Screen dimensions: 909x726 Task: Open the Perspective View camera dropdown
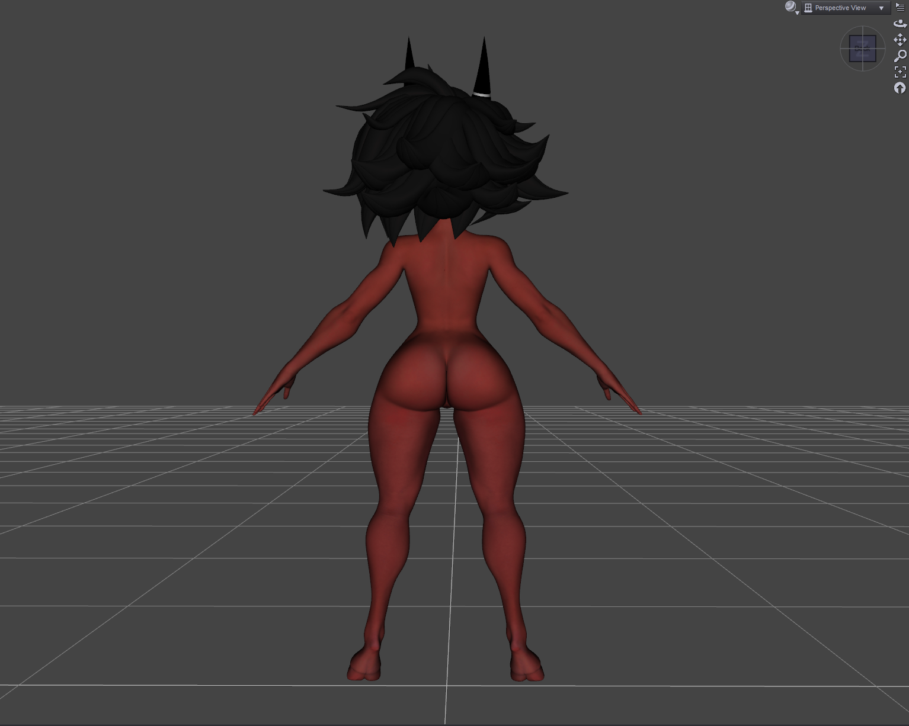[846, 8]
